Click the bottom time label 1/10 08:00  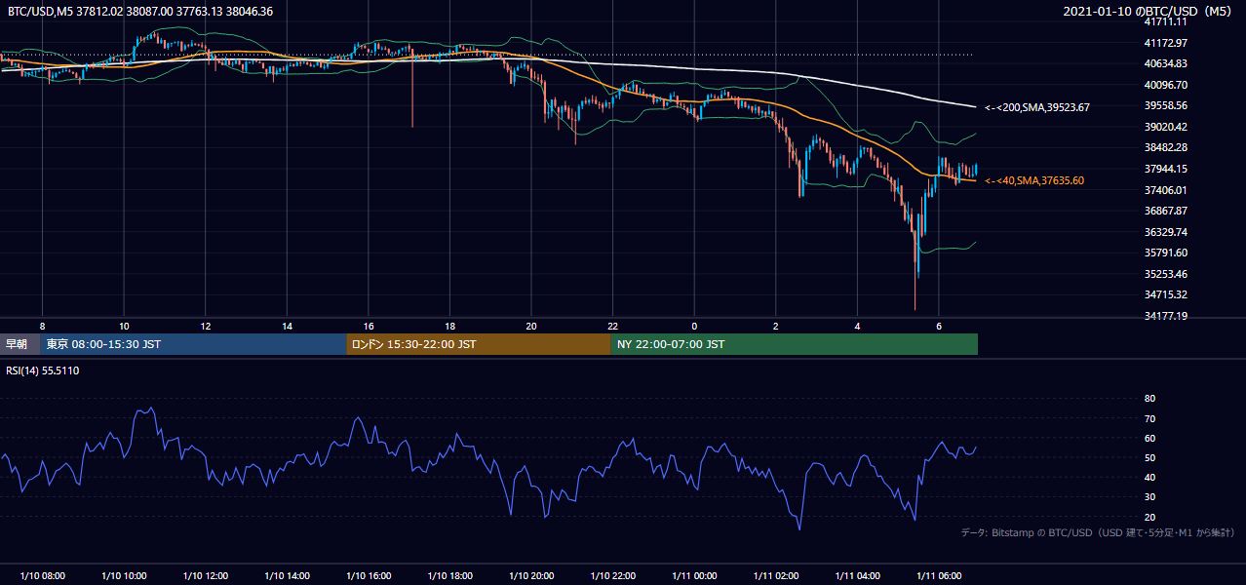pyautogui.click(x=42, y=576)
